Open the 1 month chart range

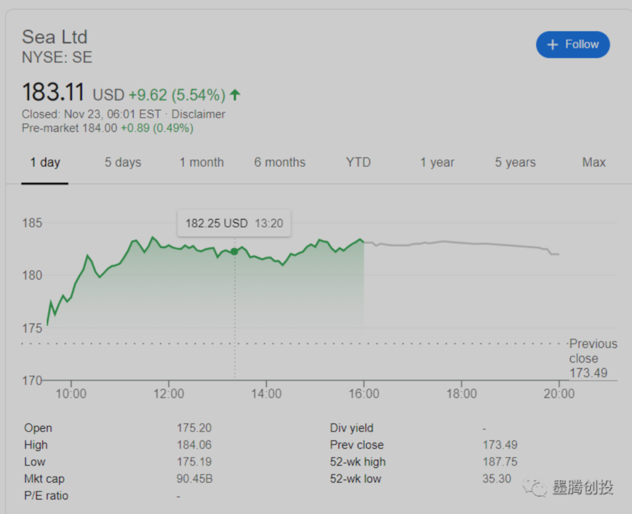coord(201,162)
